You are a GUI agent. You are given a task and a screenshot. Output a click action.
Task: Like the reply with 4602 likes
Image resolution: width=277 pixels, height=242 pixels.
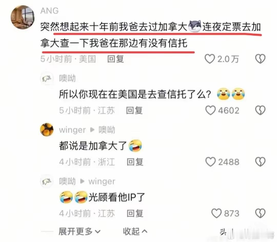point(210,110)
